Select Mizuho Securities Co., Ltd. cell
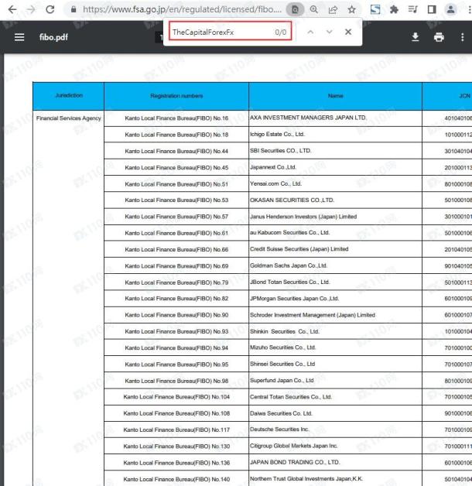This screenshot has height=486, width=472. (x=335, y=347)
